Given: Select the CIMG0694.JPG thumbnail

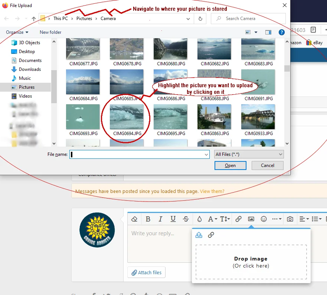Looking at the screenshot, I should 127,117.
